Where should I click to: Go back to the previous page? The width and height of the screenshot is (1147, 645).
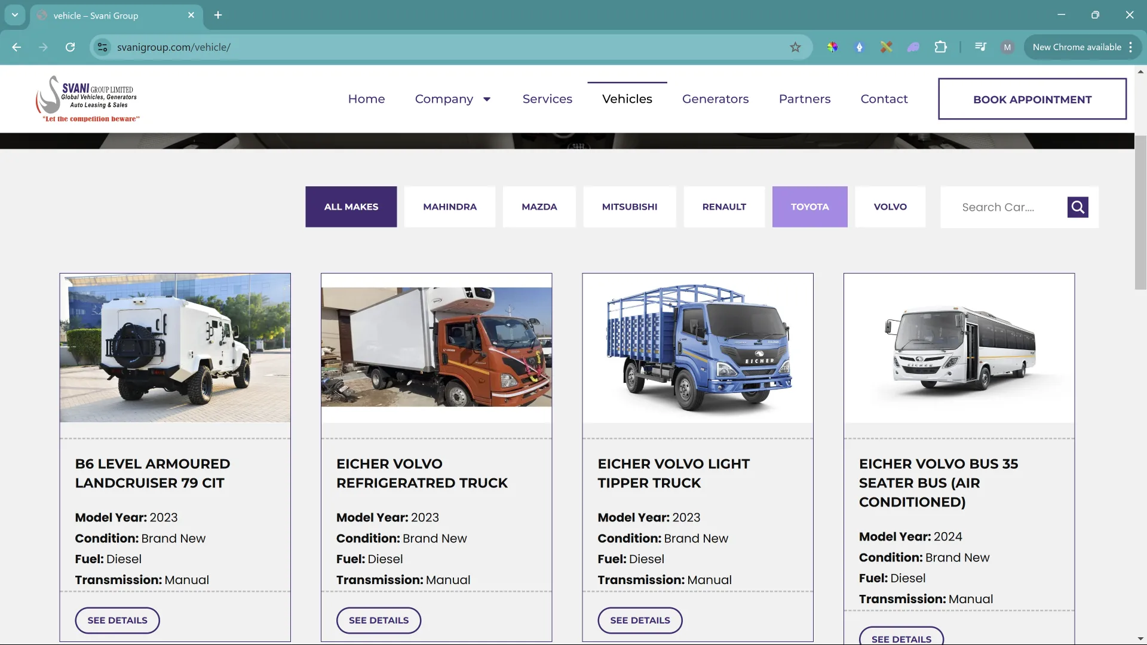point(17,47)
